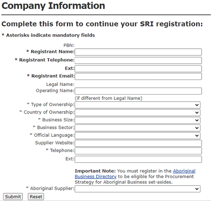Screen dimensions: 212x201
Task: Click the 'Supplier Website' label text
Action: [x=54, y=143]
